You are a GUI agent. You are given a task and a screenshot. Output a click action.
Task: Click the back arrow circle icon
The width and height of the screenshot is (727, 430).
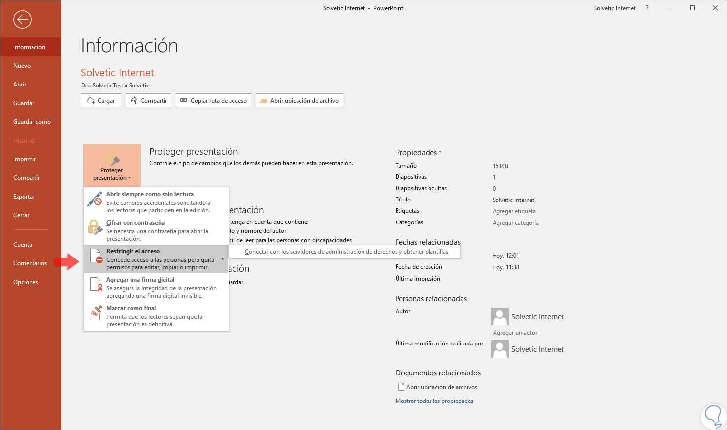coord(23,20)
